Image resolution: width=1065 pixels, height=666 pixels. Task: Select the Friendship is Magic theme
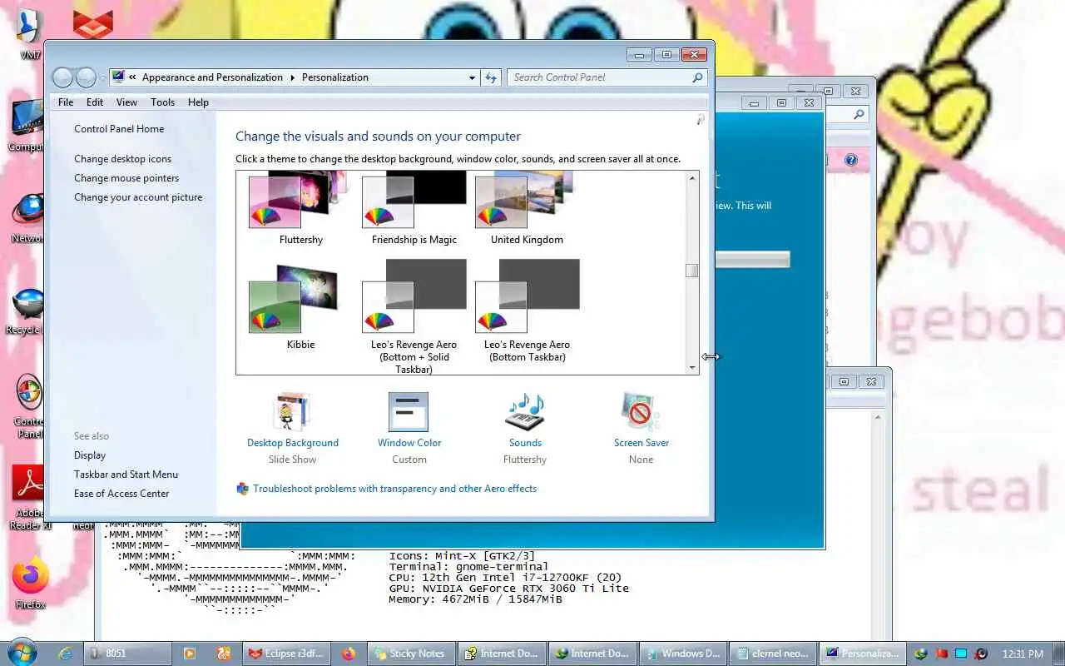414,201
